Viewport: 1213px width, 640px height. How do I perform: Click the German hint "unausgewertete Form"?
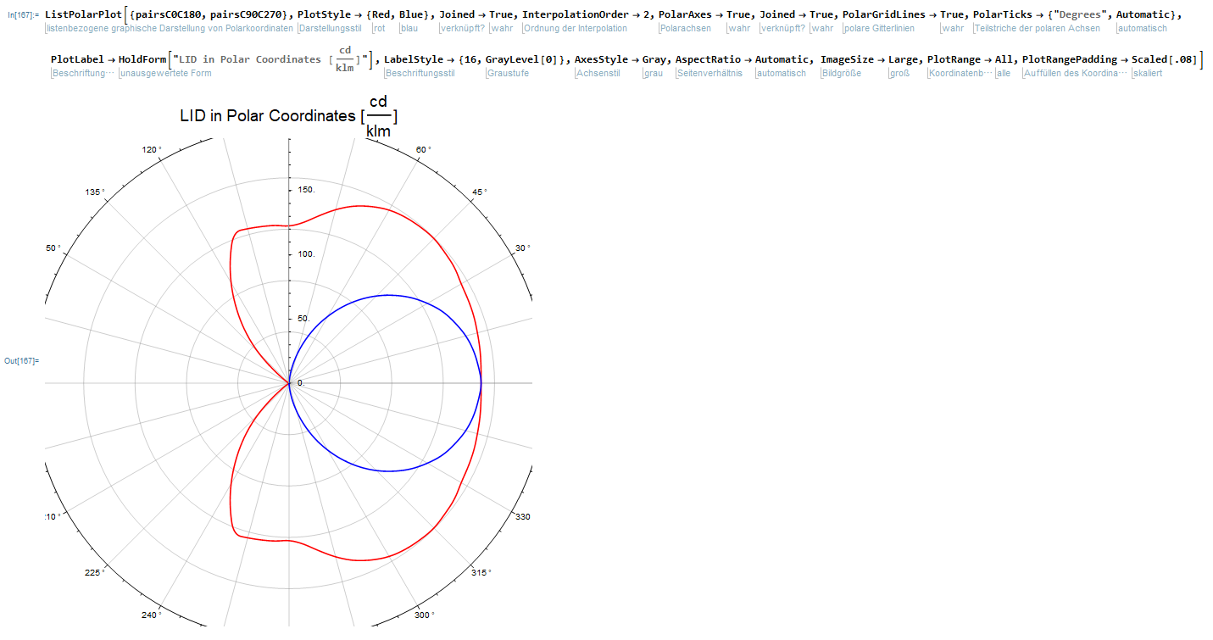(166, 73)
